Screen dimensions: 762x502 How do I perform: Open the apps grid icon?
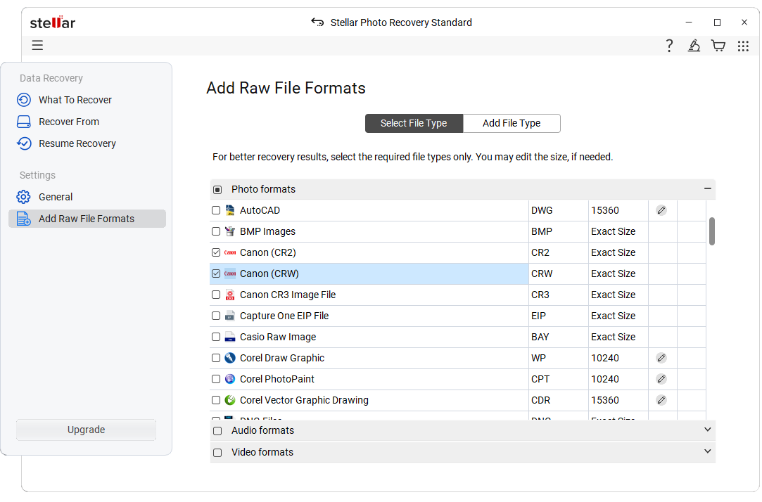(743, 46)
